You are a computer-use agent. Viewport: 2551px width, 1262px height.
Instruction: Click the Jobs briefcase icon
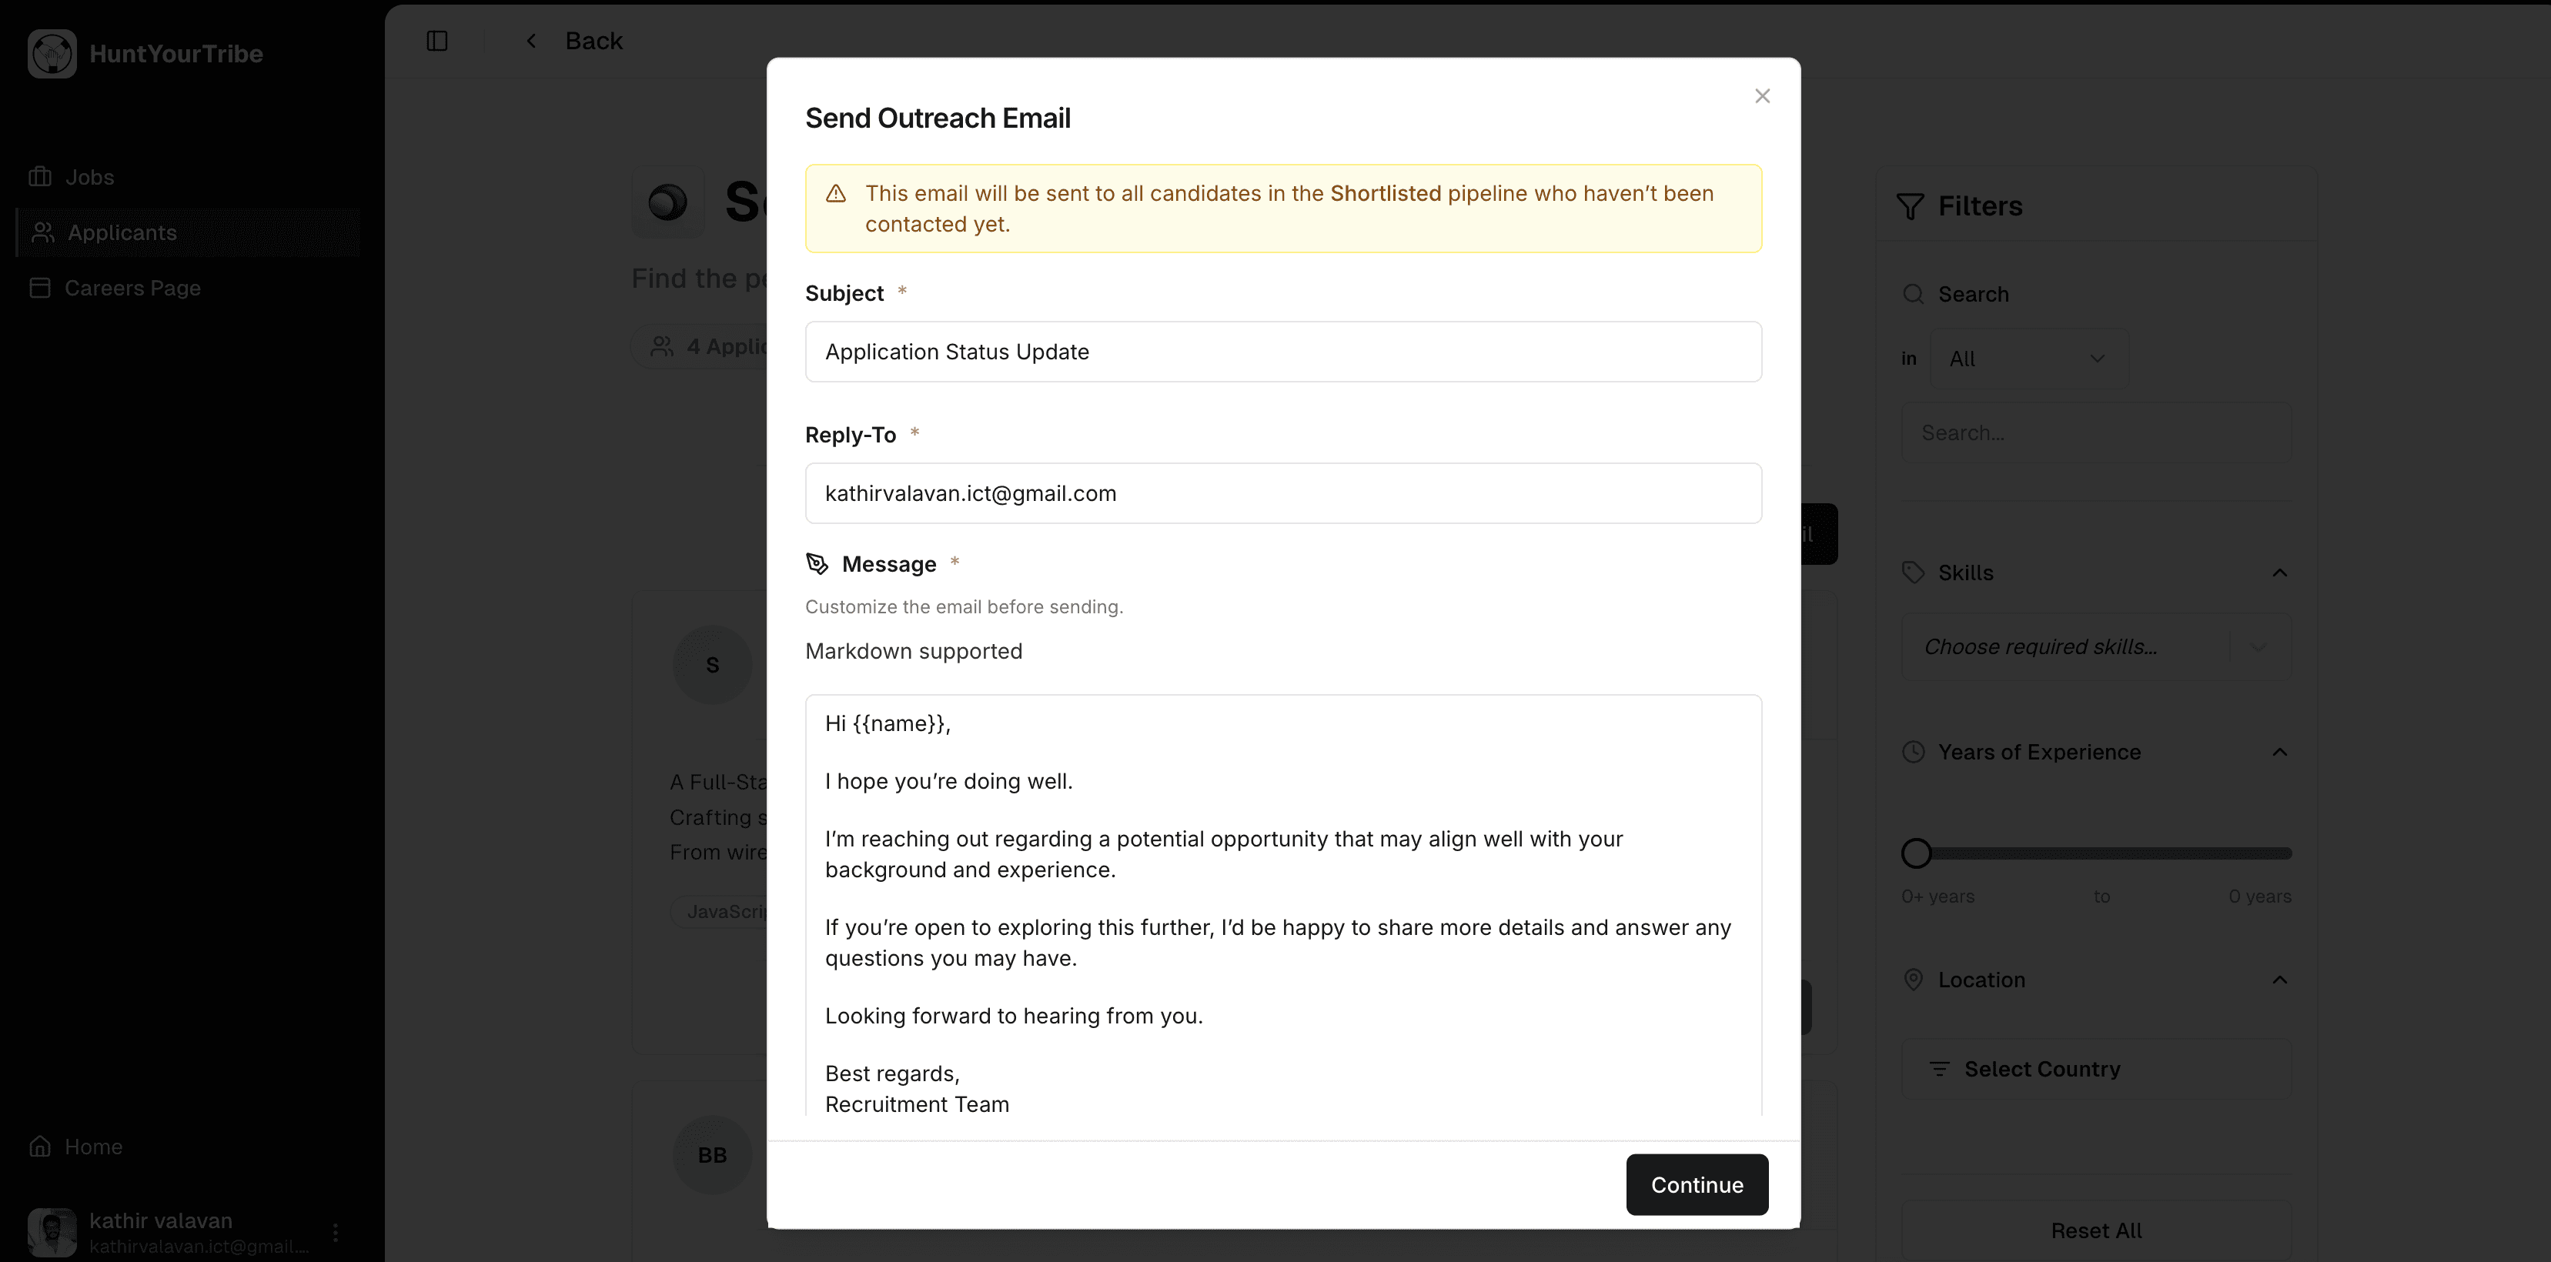point(41,175)
